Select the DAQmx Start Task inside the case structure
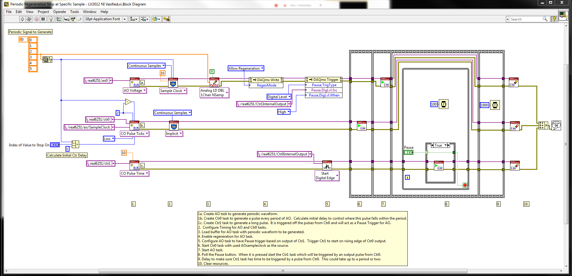 coord(439,165)
